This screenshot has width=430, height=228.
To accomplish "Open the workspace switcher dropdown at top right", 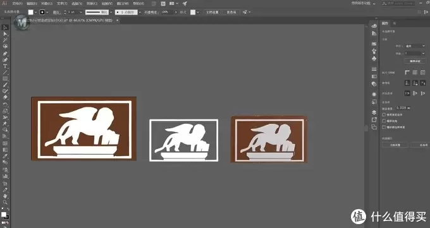I will click(x=364, y=3).
